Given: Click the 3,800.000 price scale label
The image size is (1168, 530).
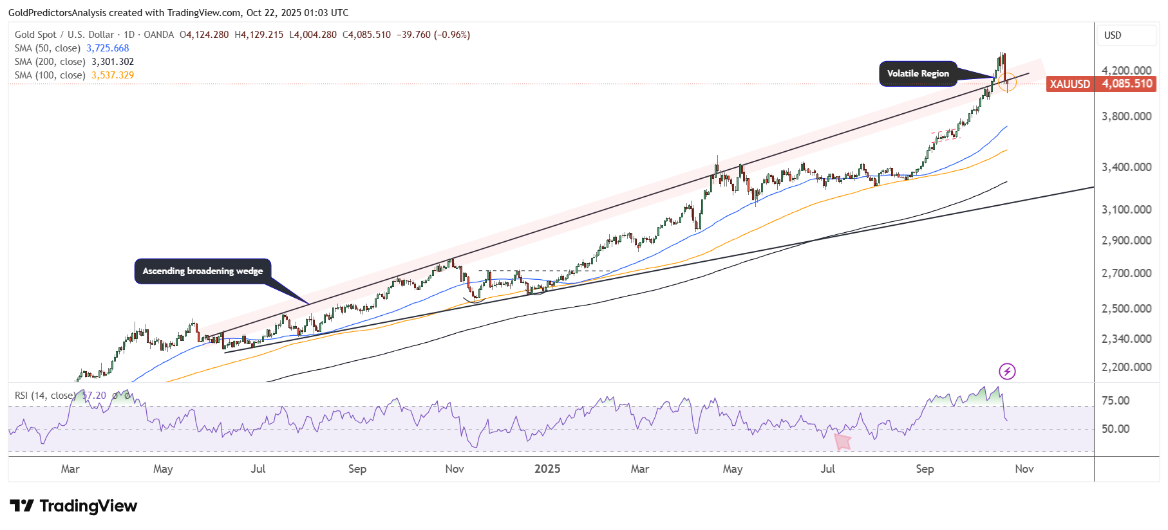Looking at the screenshot, I should pos(1126,116).
